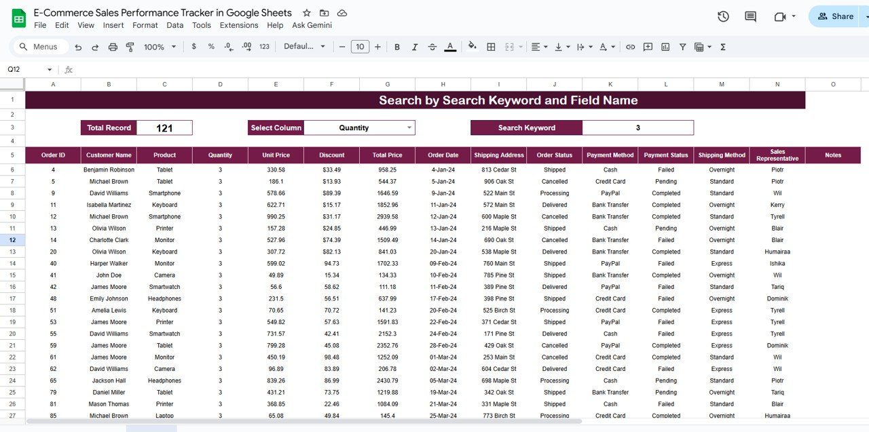
Task: Click the Share button
Action: [840, 16]
